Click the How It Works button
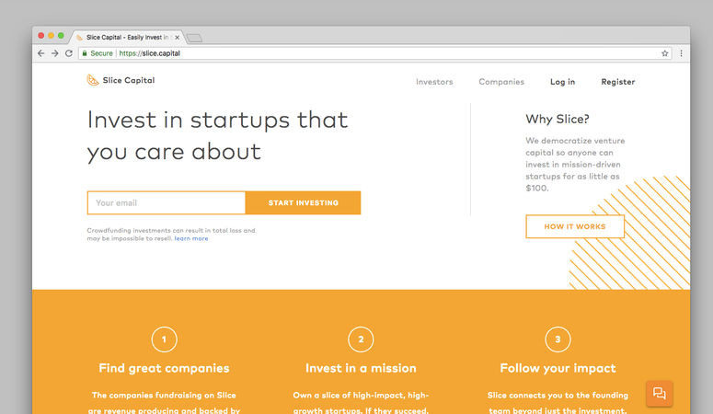The width and height of the screenshot is (713, 414). pos(575,226)
